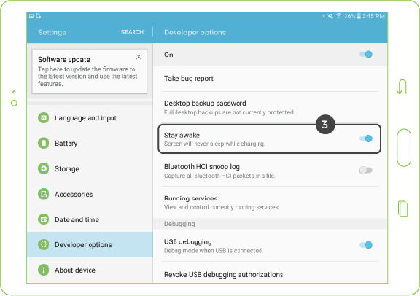The width and height of the screenshot is (420, 296).
Task: Tap 'Capture all Bluetooth HCI packets' description
Action: tap(219, 176)
